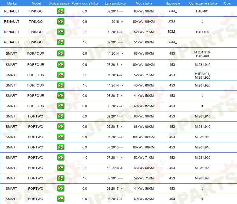Click BCM_ in the H4D 400 row
237x204 pixels.
coord(172,32)
